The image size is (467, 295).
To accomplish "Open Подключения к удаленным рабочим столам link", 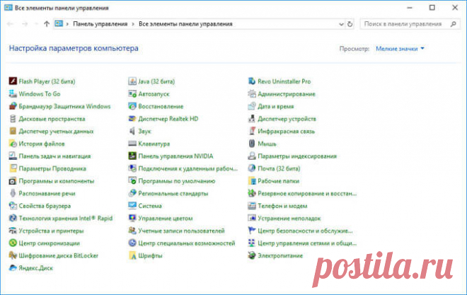I will 188,168.
